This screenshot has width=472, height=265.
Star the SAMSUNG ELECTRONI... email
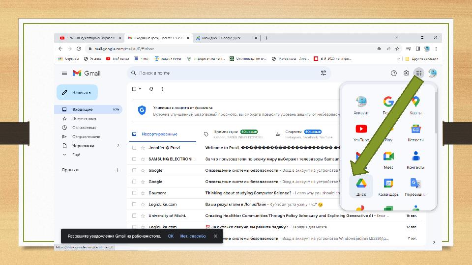[143, 159]
